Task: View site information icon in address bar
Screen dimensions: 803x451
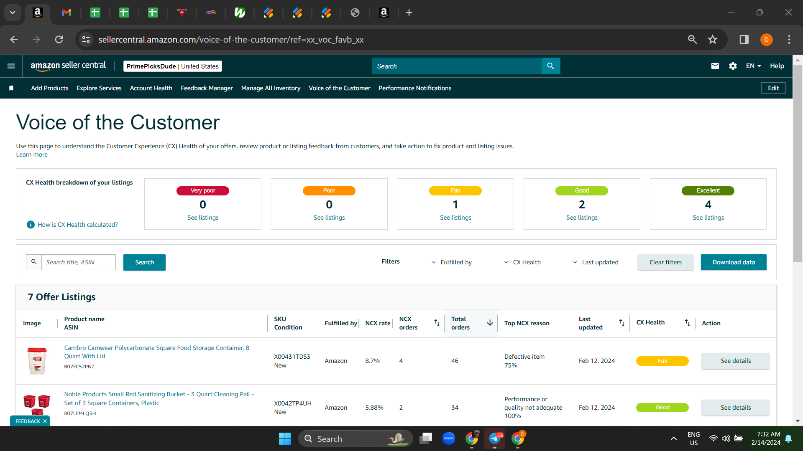Action: click(x=86, y=40)
